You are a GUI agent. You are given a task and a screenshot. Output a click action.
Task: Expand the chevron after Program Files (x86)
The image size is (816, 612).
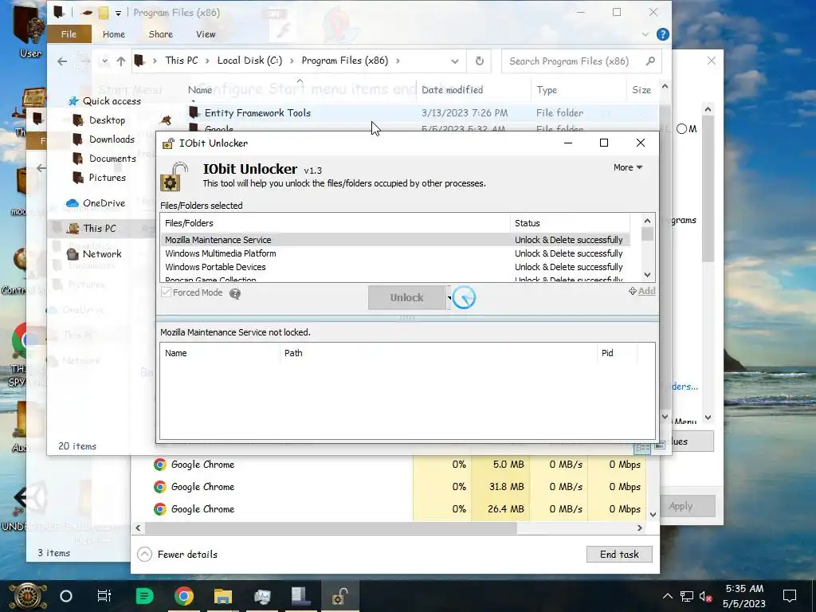[x=398, y=61]
